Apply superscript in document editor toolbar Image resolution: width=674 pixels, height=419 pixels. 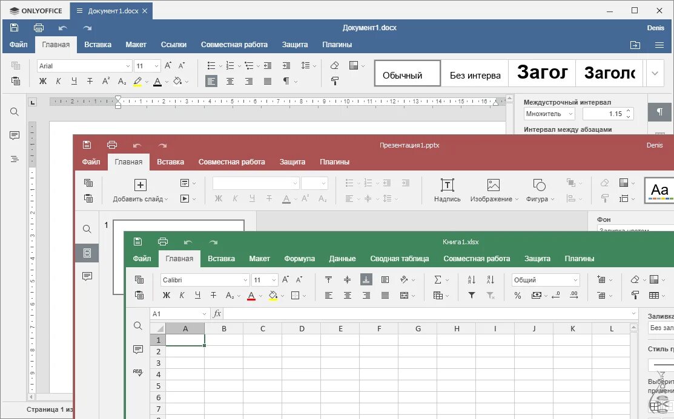pos(106,81)
